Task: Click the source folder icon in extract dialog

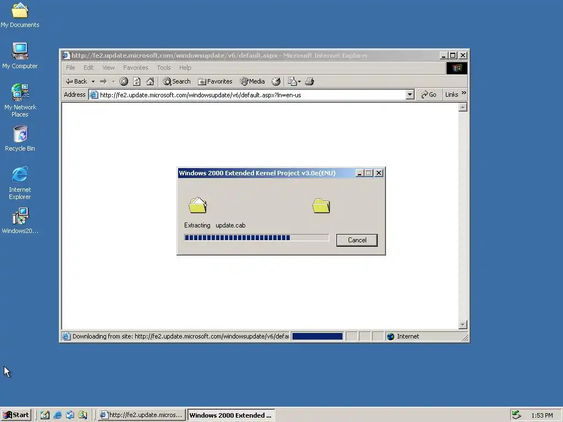Action: tap(198, 206)
